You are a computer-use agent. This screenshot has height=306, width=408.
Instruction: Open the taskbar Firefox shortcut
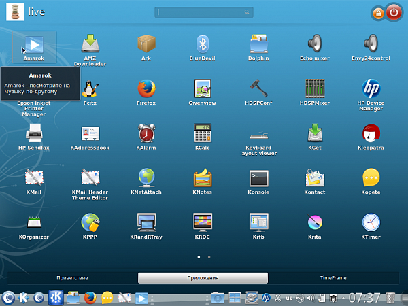coord(90,298)
